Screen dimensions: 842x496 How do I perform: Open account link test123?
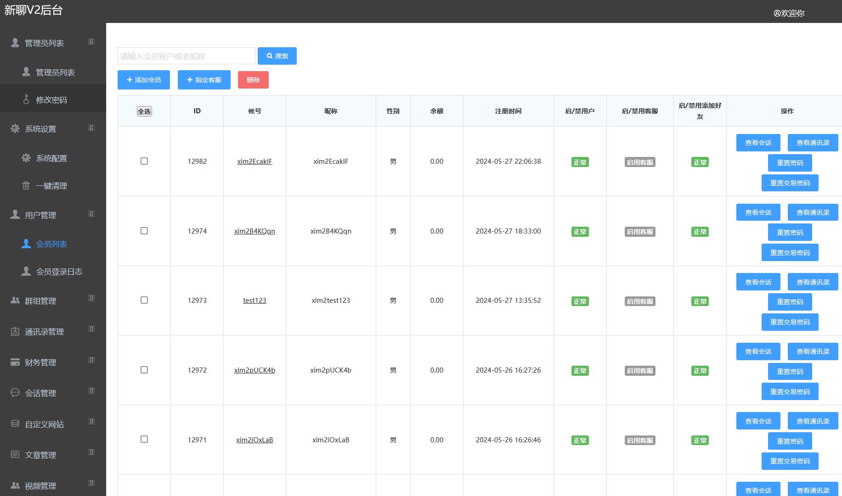(x=254, y=300)
